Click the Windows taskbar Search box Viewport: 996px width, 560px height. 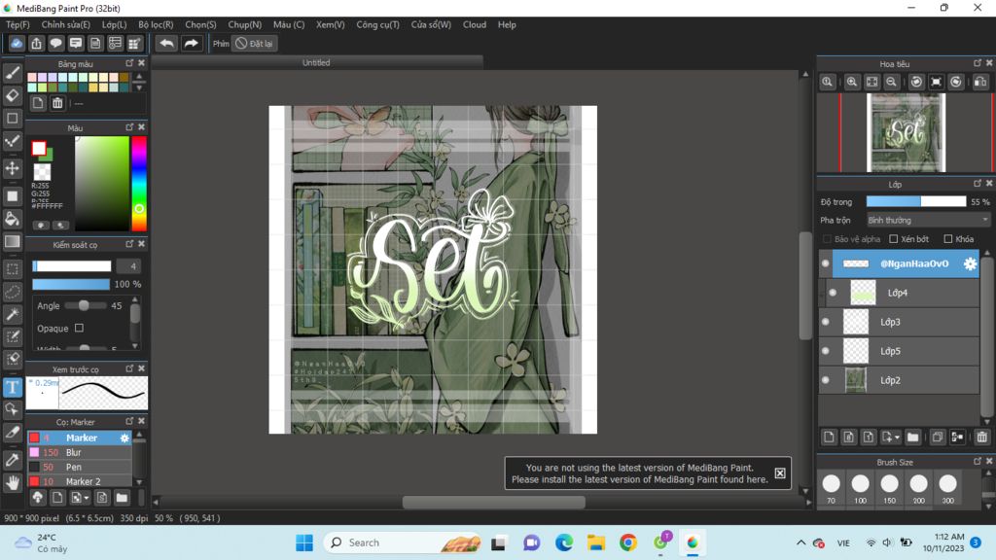point(404,542)
